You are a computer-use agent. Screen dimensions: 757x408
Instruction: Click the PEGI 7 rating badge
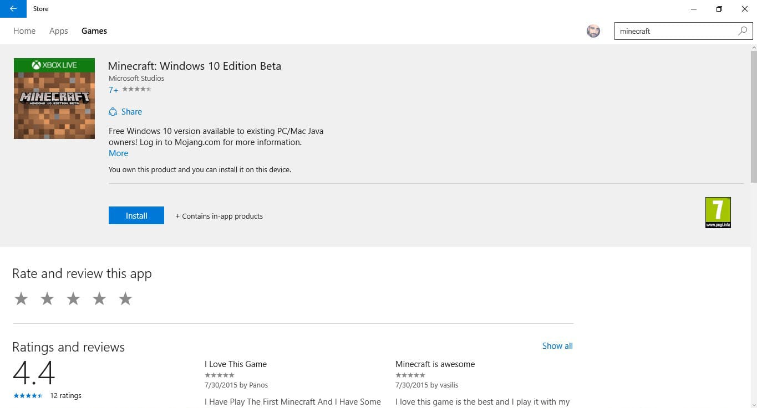718,213
